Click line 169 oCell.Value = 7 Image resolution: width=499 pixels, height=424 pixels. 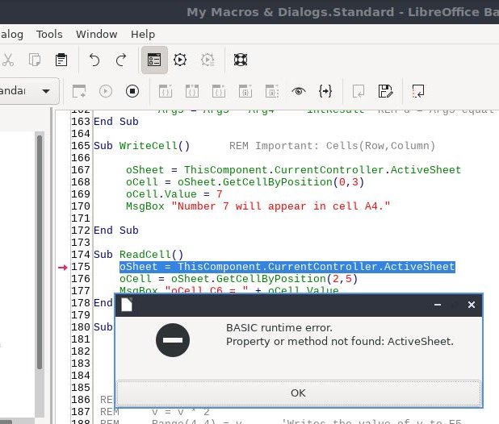pos(174,194)
